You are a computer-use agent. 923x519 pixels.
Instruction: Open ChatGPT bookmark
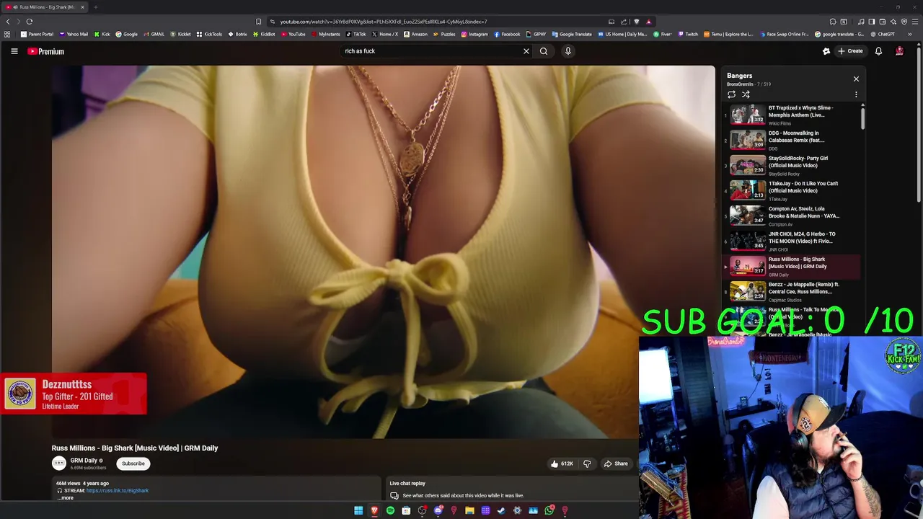pos(883,34)
